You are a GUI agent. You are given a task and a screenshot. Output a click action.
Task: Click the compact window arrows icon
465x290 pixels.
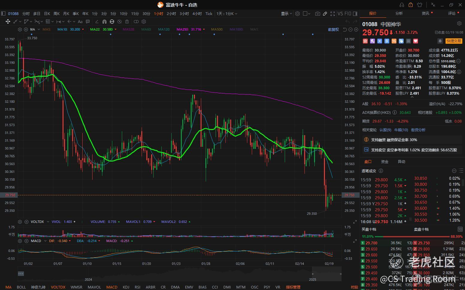coord(433,4)
